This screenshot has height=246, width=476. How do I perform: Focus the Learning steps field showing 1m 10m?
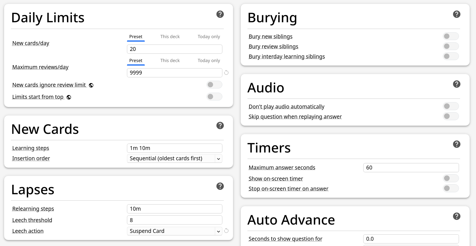pos(175,148)
